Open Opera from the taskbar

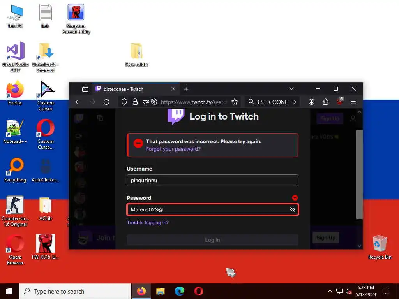coord(198,291)
